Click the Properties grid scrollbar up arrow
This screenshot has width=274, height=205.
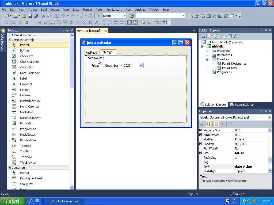(x=270, y=130)
